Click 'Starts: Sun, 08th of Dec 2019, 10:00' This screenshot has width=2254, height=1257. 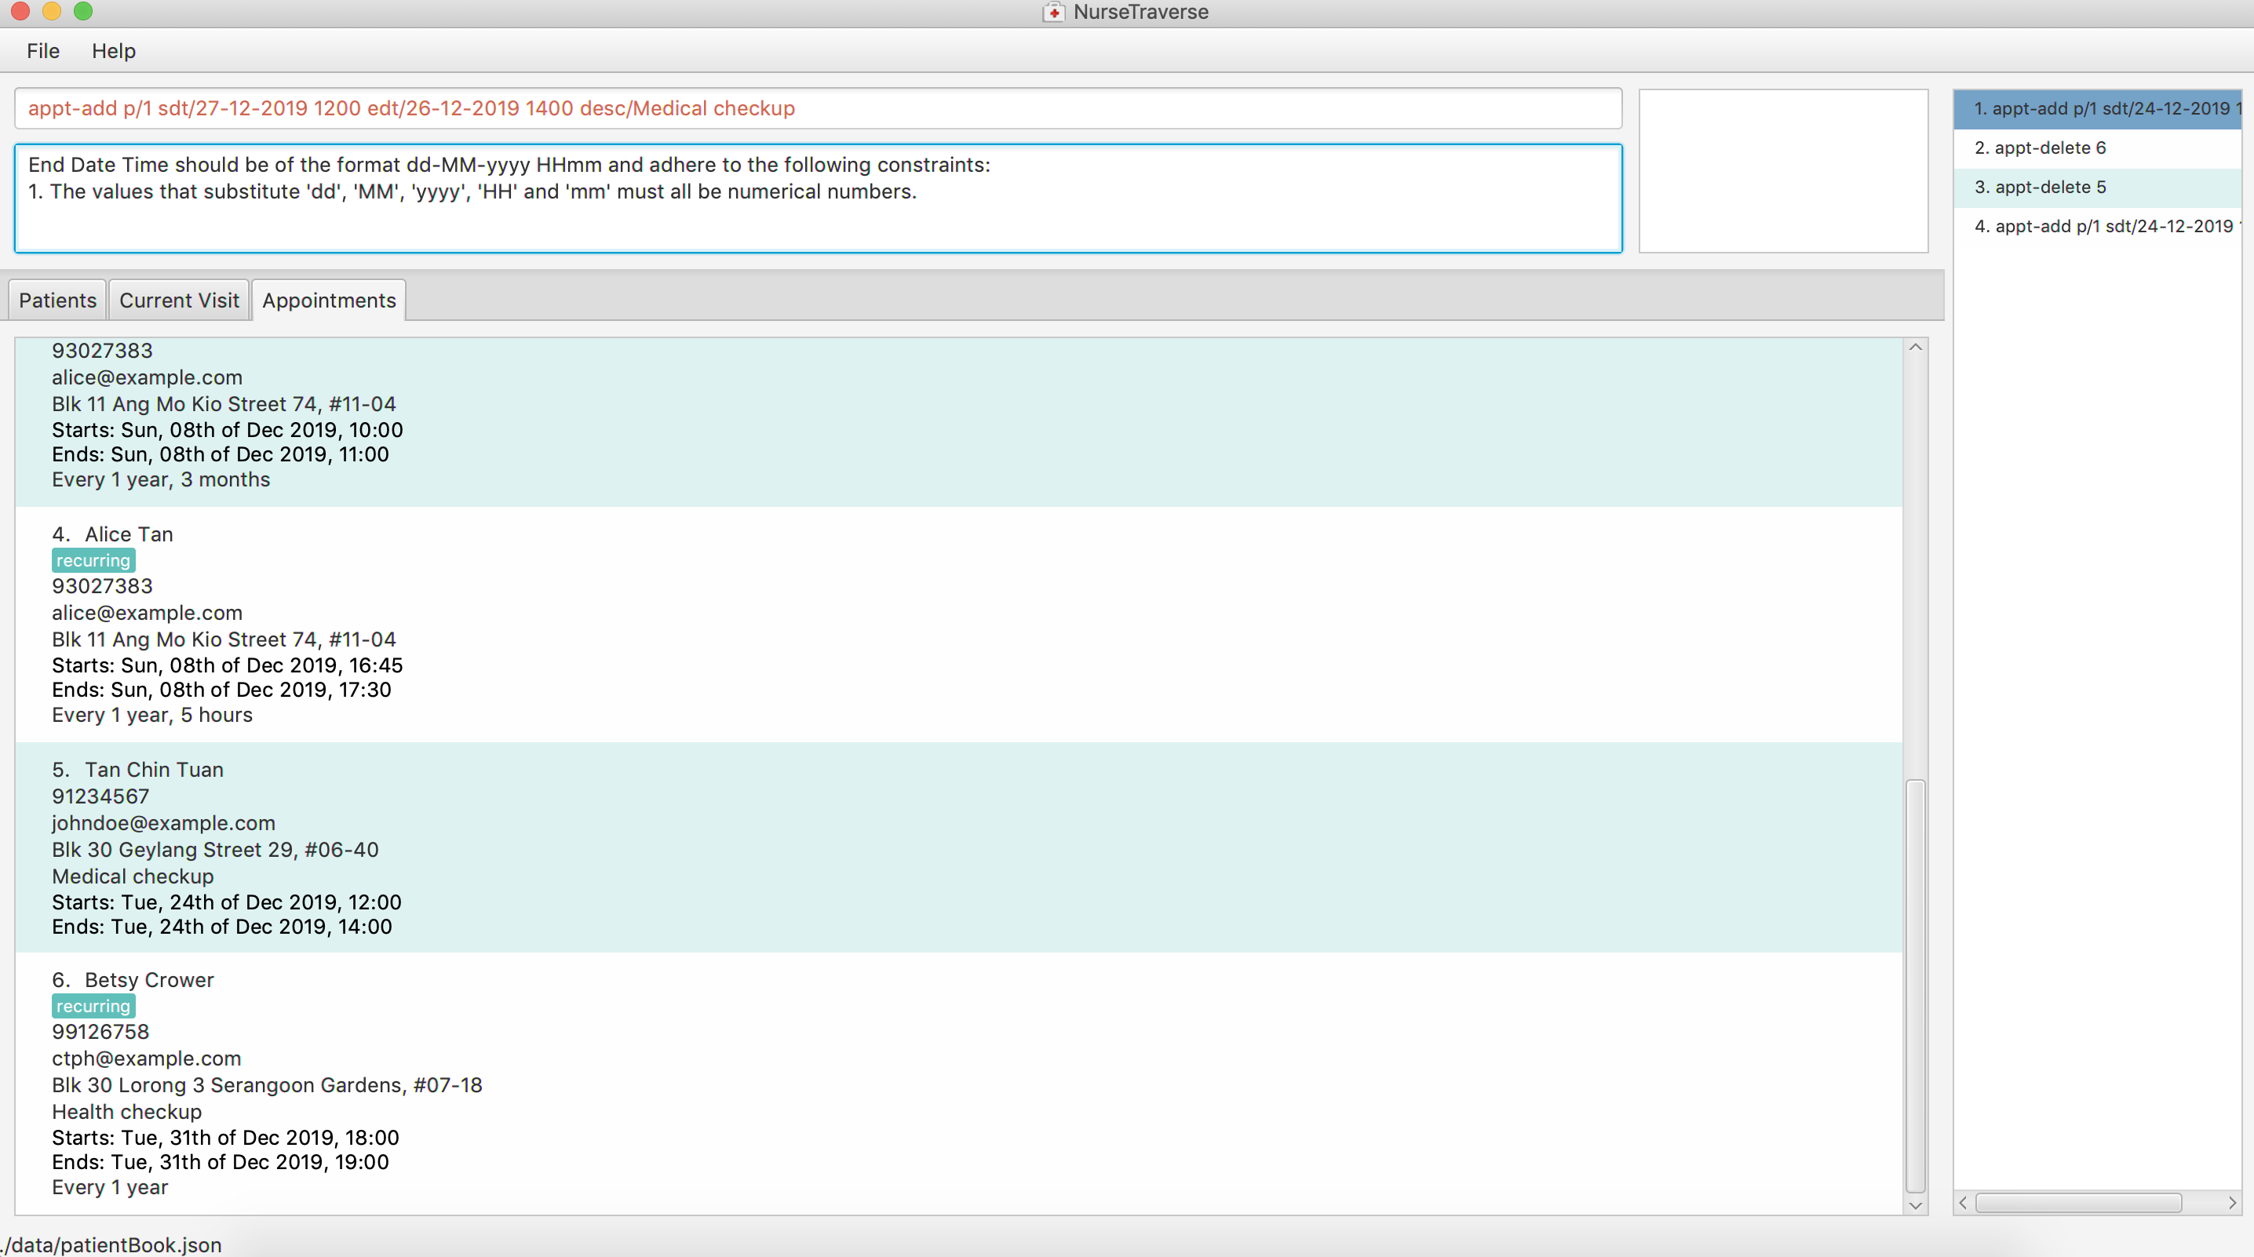[x=228, y=429]
